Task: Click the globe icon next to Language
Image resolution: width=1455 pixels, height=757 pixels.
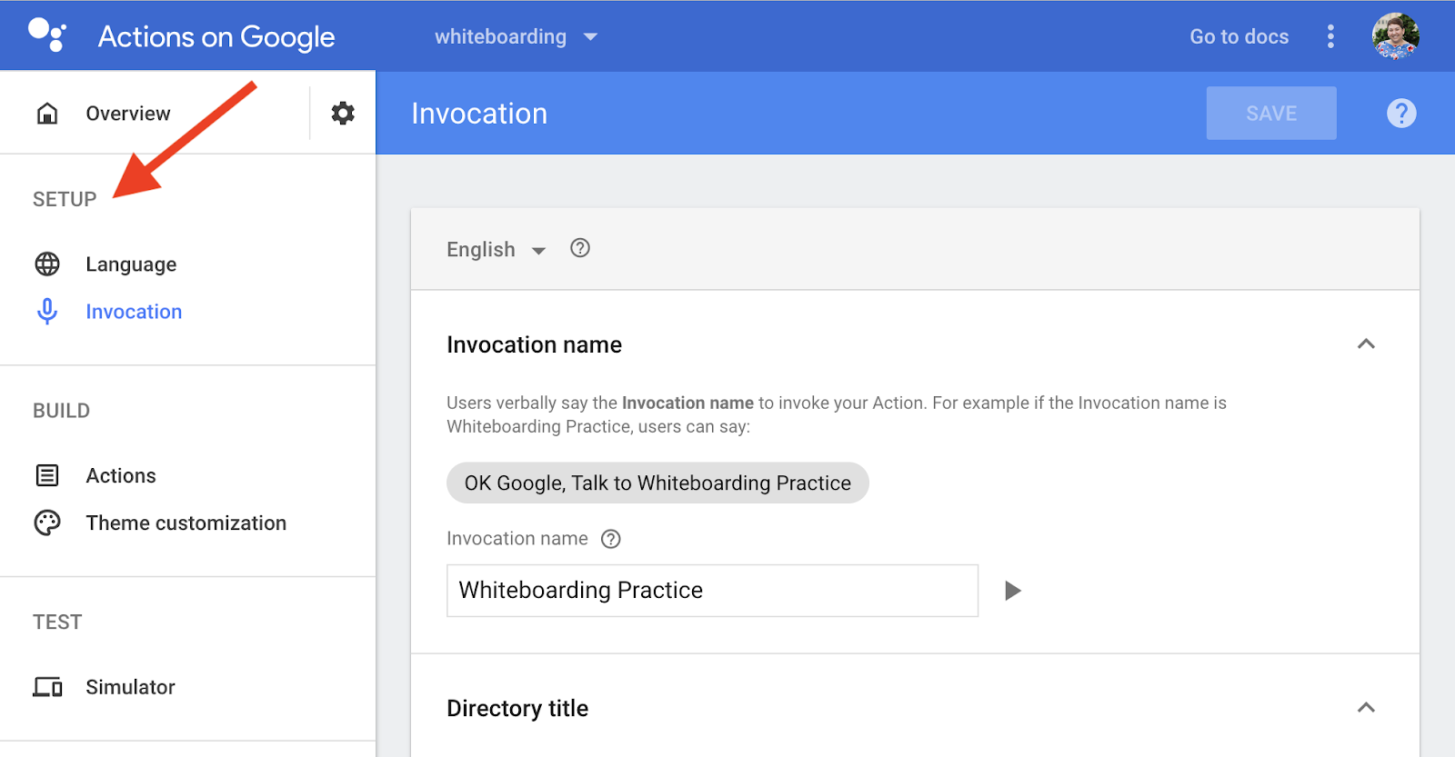Action: pos(47,264)
